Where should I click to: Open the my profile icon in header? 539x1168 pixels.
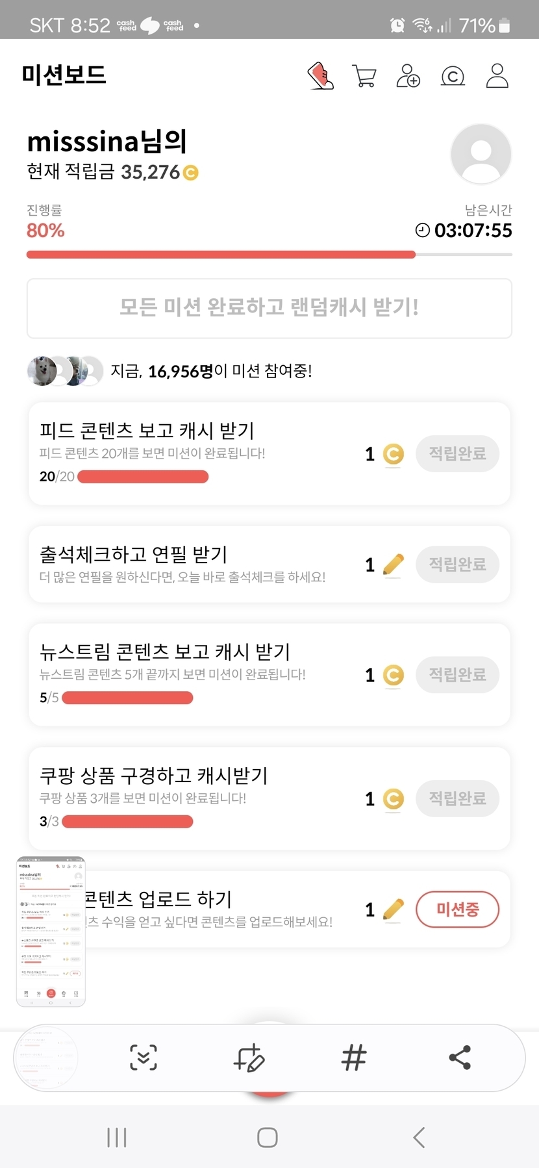pyautogui.click(x=497, y=76)
